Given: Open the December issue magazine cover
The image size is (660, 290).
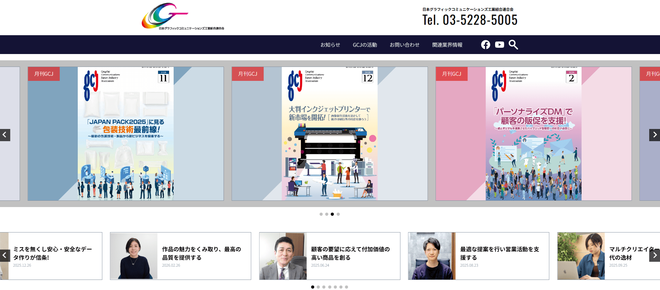Looking at the screenshot, I should tap(329, 134).
